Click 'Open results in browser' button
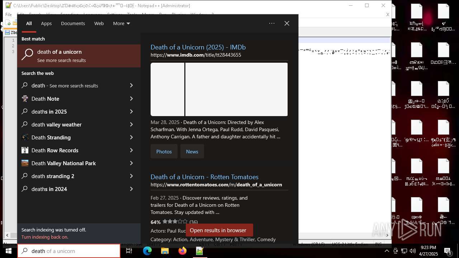 [219, 230]
